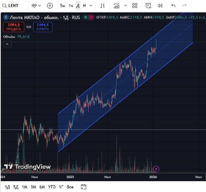This screenshot has width=206, height=192.
Task: Click the ОТКР 2019,5 open value
Action: (107, 17)
